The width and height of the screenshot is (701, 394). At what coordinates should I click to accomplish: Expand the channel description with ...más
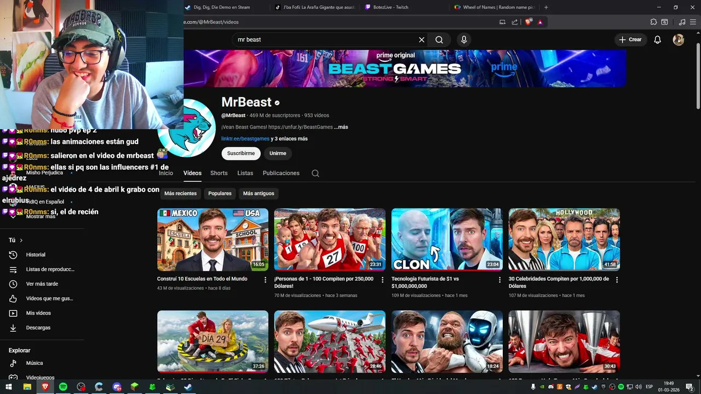[341, 127]
